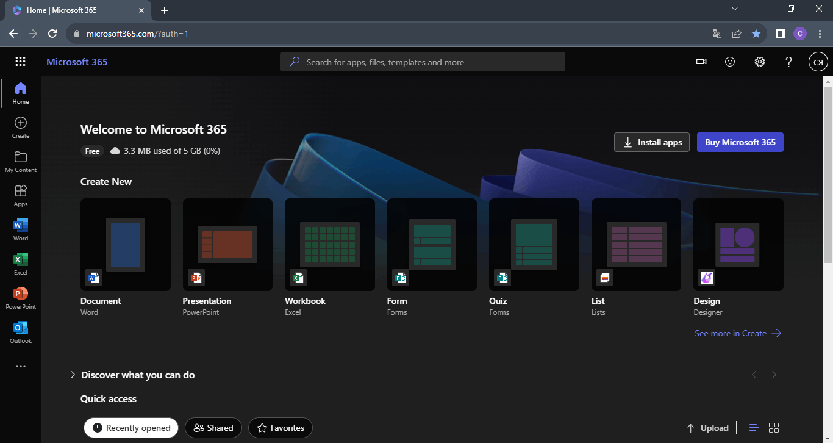Screen dimensions: 833x443
Task: Select the Shared filter
Action: point(213,428)
